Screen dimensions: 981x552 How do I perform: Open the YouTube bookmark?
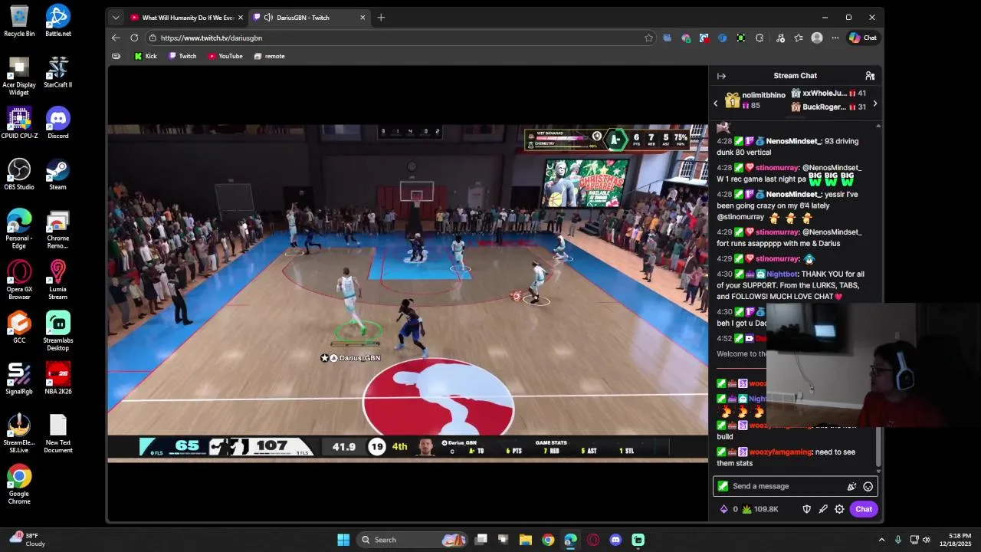pyautogui.click(x=225, y=56)
